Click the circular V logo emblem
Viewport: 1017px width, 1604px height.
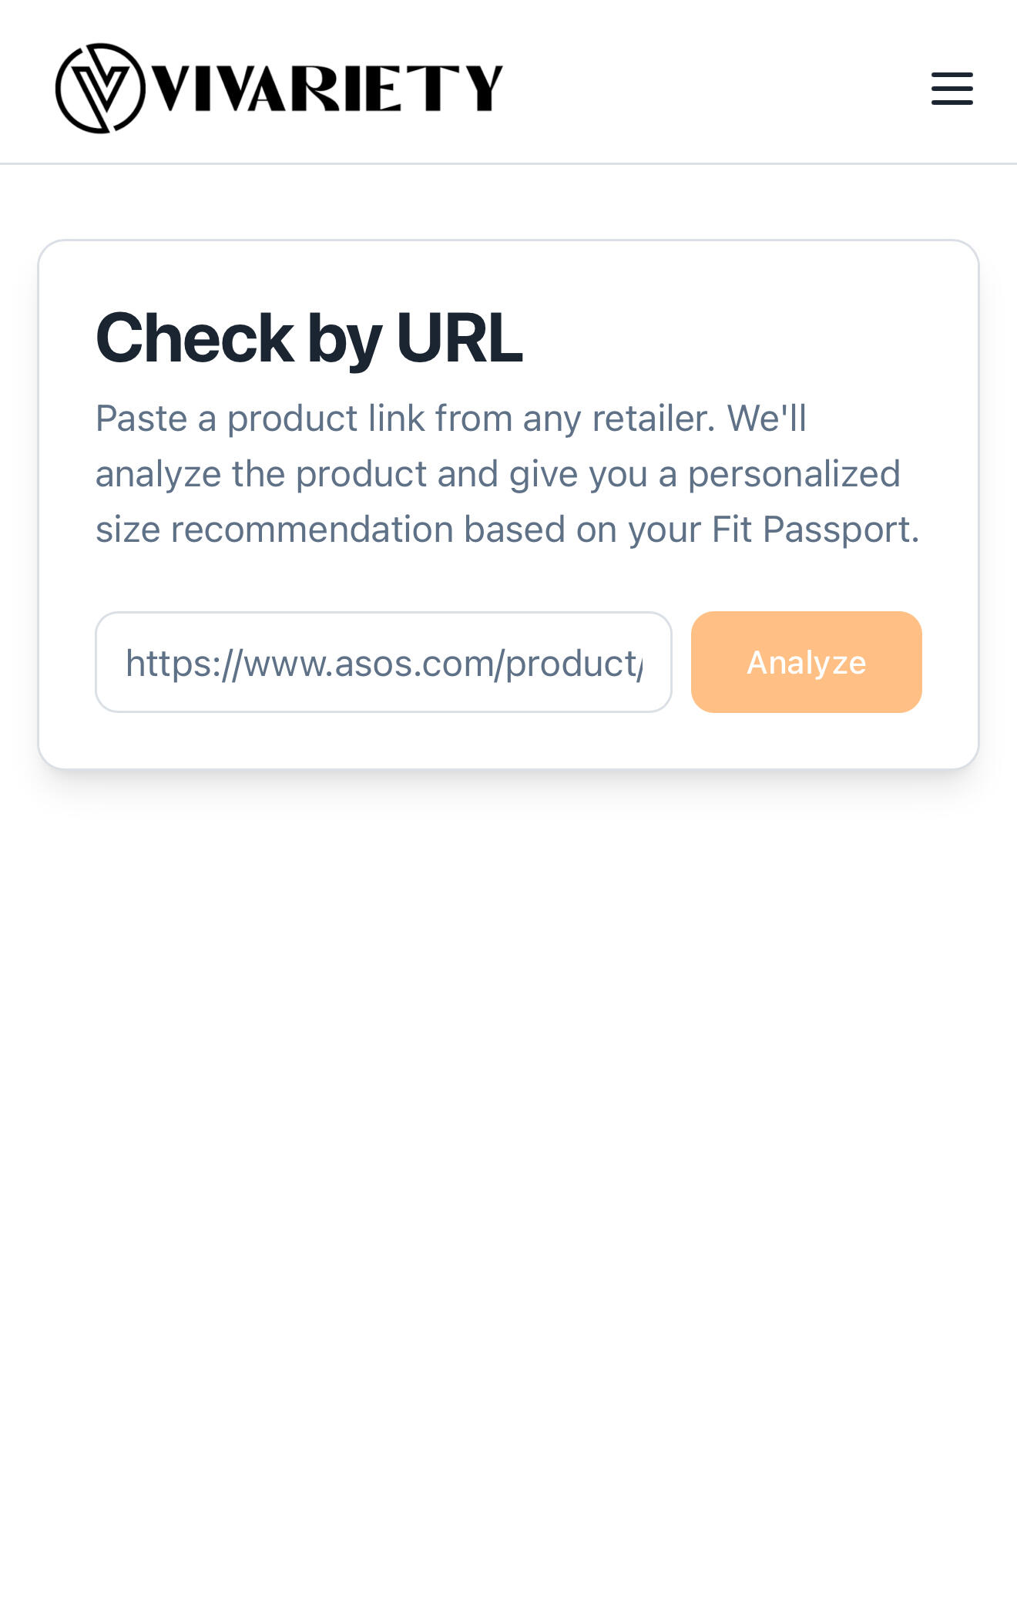tap(100, 89)
